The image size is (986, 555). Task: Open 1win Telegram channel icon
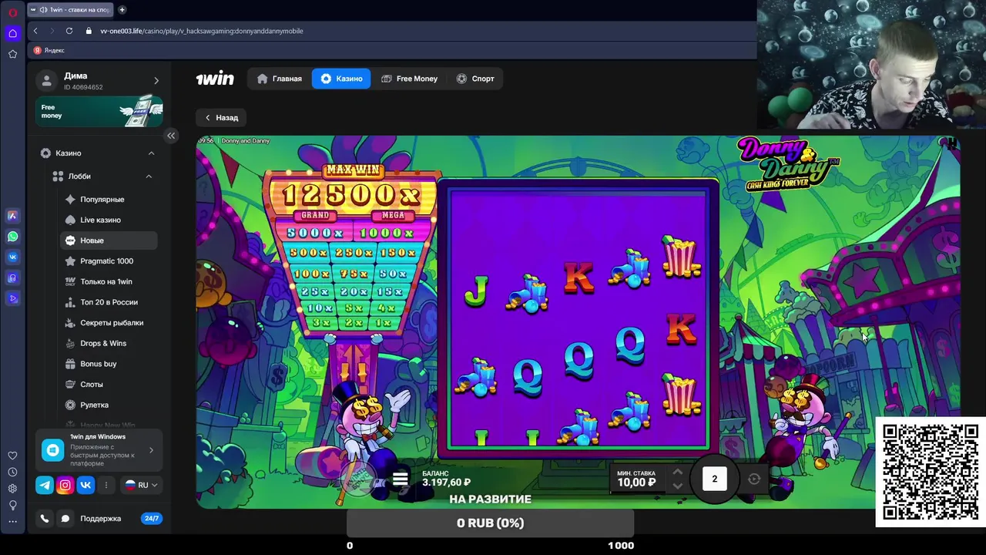45,485
